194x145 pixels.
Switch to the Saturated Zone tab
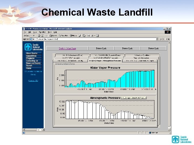pos(108,55)
